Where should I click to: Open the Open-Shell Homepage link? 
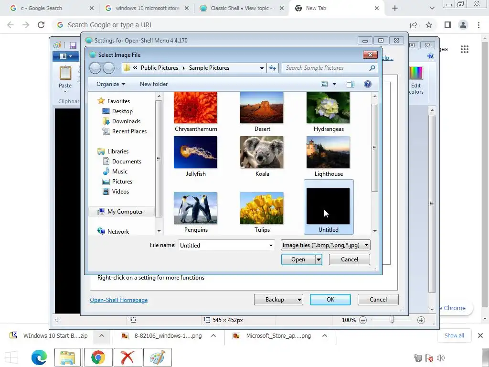point(119,300)
